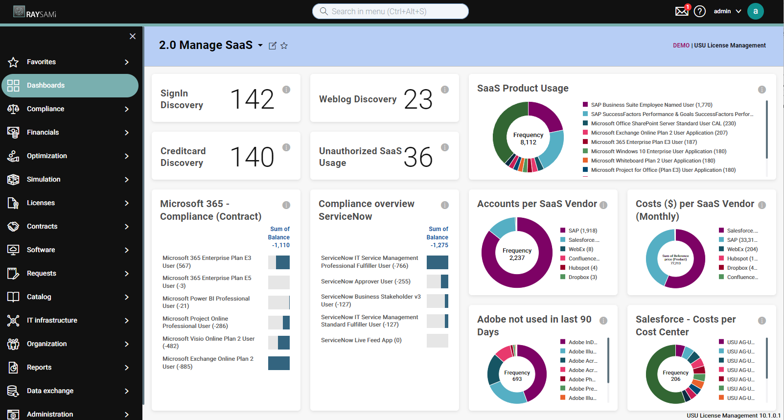Expand the Favorites menu chevron
The width and height of the screenshot is (784, 420).
[x=127, y=62]
